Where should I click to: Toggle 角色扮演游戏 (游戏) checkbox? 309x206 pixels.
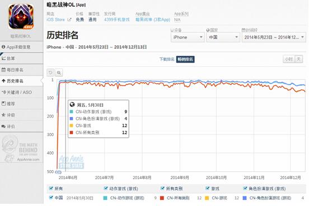coord(245,188)
